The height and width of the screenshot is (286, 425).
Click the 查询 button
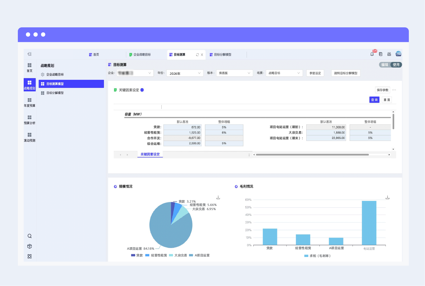374,100
